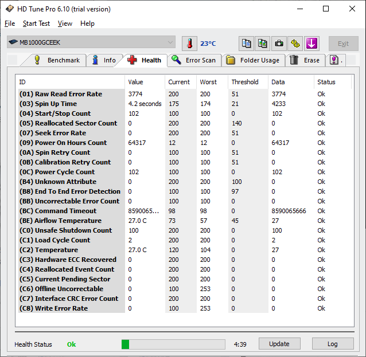Click the Update button

point(279,344)
